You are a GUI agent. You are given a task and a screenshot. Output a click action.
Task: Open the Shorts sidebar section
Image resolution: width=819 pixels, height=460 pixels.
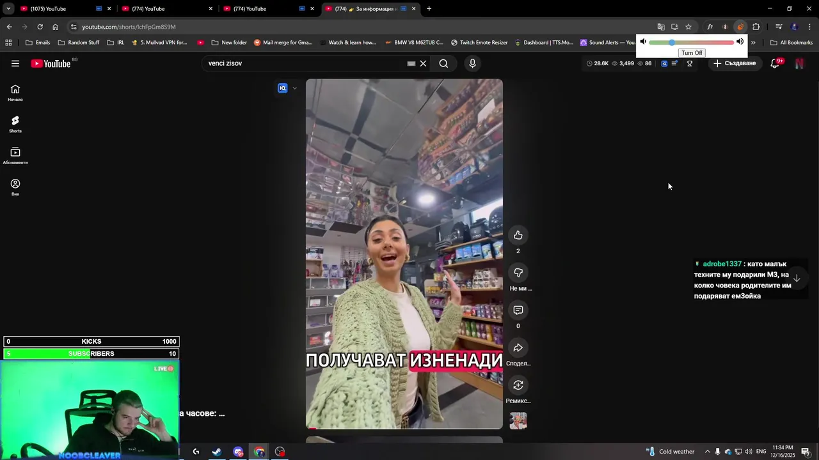[15, 125]
